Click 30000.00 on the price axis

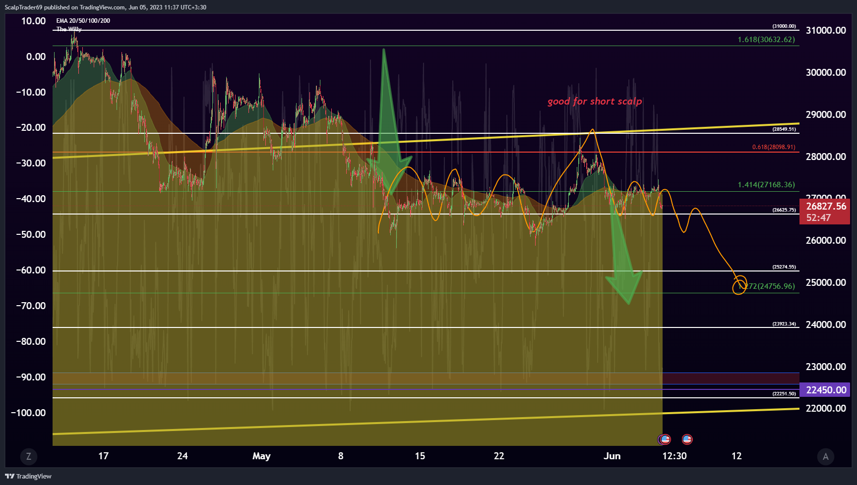(x=826, y=72)
